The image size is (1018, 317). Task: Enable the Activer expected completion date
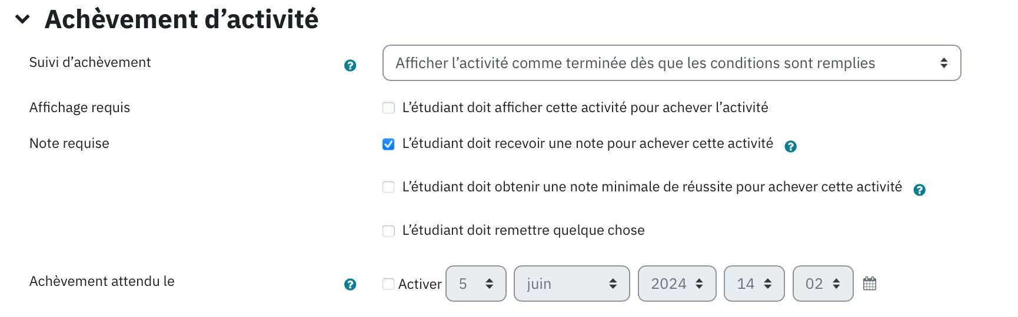point(388,284)
